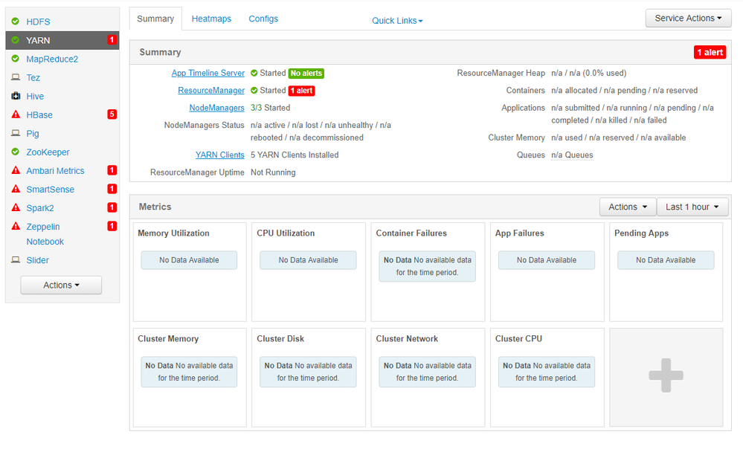This screenshot has width=743, height=449.
Task: Click the red warning icon beside HBase
Action: [16, 115]
